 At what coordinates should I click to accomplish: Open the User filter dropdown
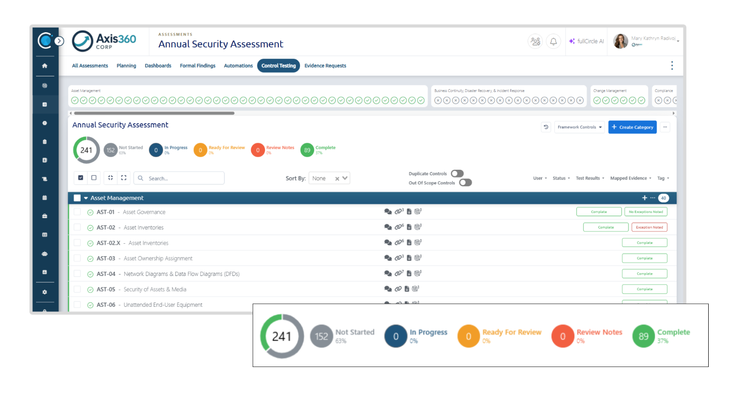pyautogui.click(x=540, y=178)
